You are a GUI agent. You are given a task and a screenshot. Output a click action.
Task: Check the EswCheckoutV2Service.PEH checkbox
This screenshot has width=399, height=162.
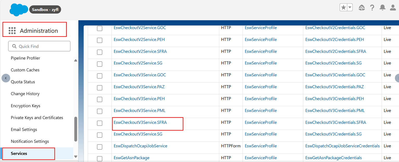[99, 40]
